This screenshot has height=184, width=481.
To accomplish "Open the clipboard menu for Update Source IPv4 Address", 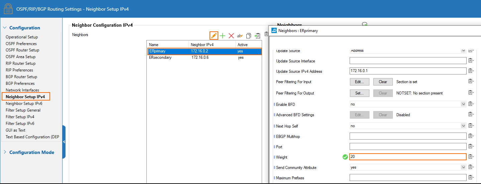I will pyautogui.click(x=471, y=71).
